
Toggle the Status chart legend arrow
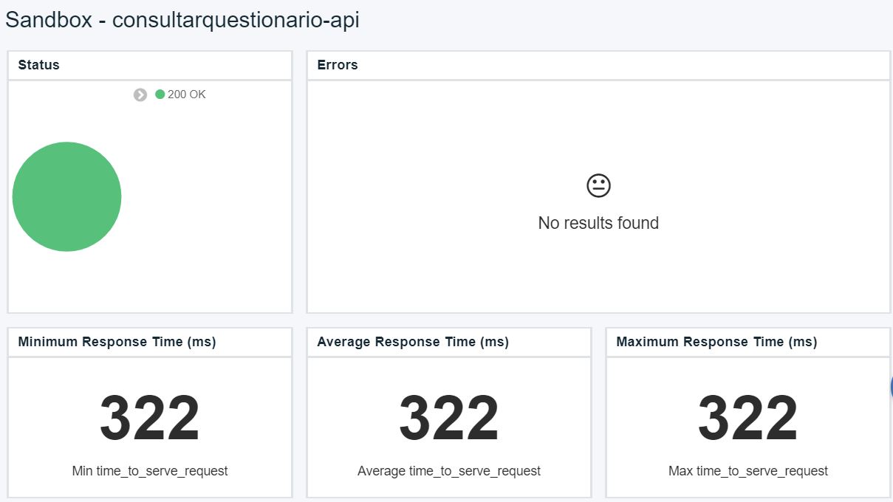pos(140,94)
